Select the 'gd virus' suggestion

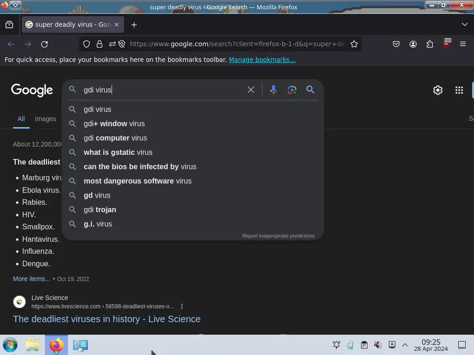(193, 196)
